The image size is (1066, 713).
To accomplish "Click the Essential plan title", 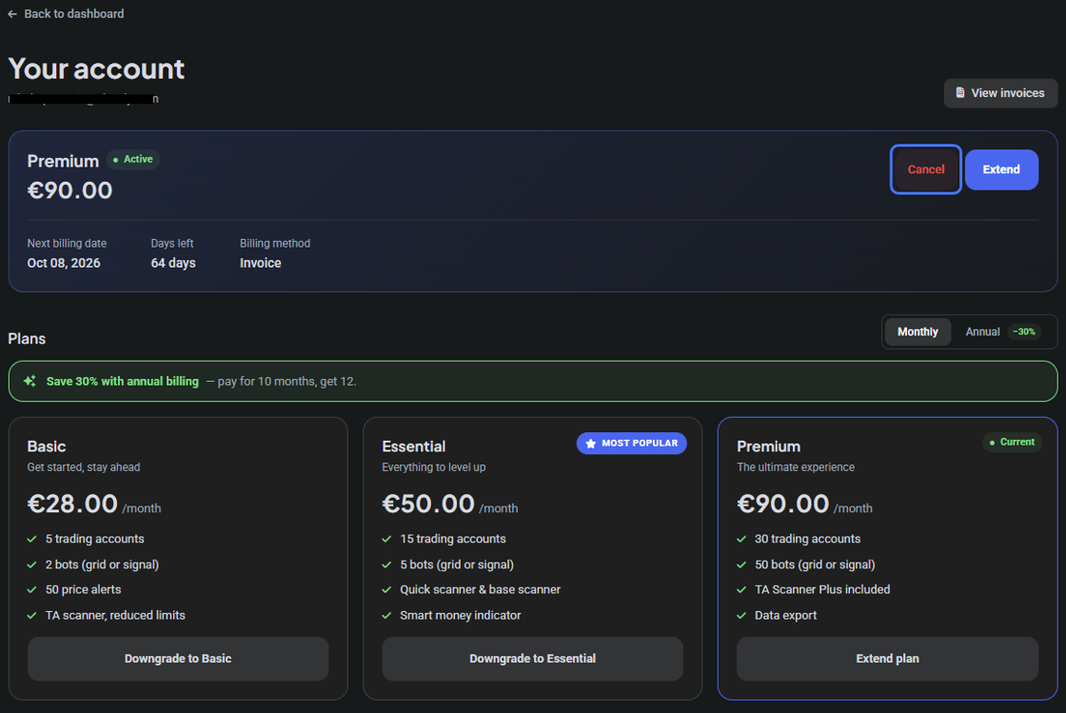I will [x=414, y=446].
